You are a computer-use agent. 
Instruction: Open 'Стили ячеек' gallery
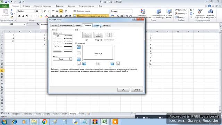[169, 14]
